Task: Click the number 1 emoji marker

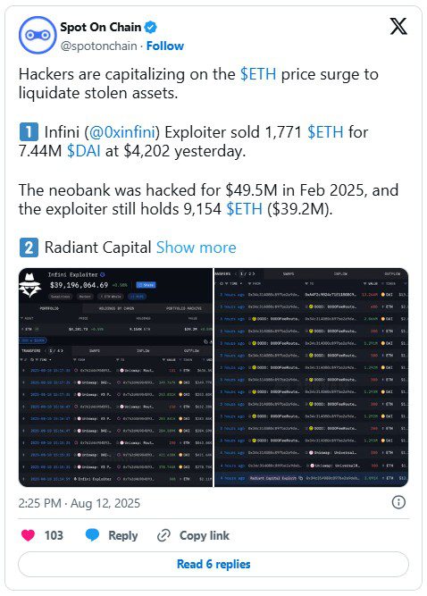Action: [x=29, y=132]
